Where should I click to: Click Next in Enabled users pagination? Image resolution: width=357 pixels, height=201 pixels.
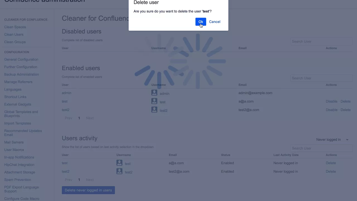[x=90, y=118]
